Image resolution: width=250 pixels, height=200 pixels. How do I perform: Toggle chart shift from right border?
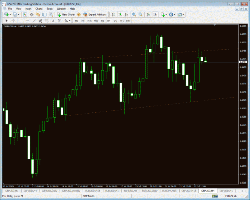pos(155,15)
